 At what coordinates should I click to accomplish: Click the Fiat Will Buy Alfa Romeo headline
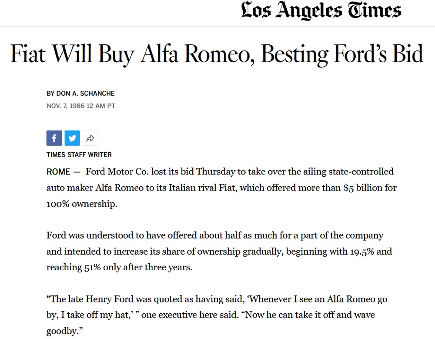click(217, 54)
